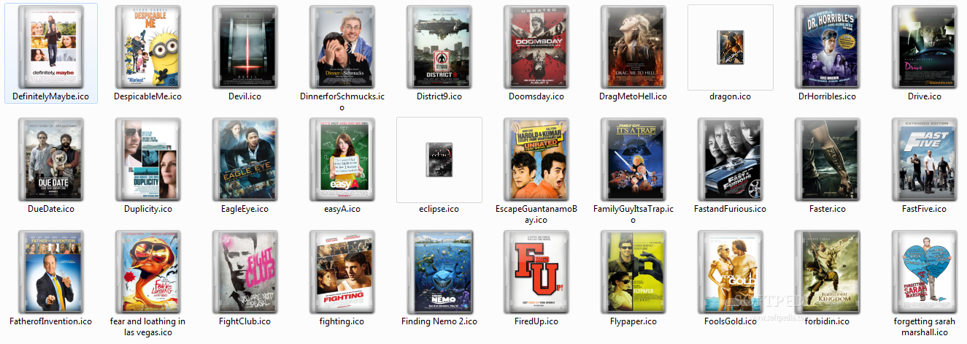Select the Eagle Eye movie case icon
Viewport: 967px width, 344px height.
245,158
